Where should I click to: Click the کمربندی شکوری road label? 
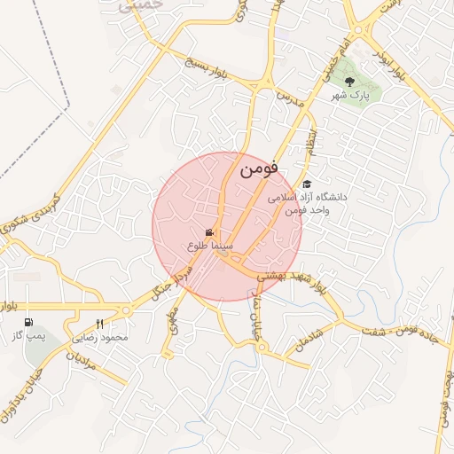[30, 213]
